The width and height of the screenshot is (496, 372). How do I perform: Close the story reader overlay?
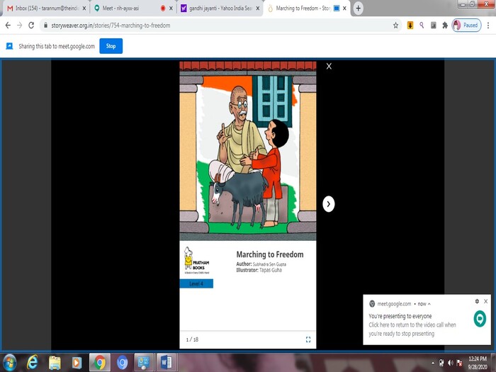pyautogui.click(x=329, y=66)
